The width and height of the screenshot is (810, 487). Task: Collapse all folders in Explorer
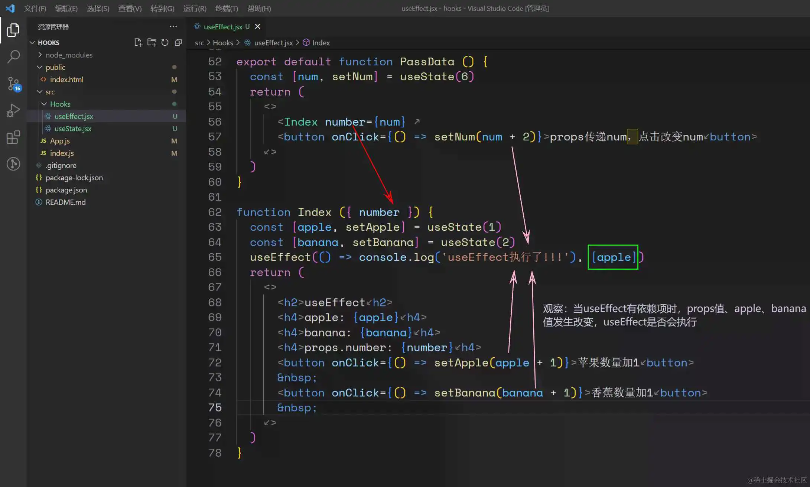178,42
